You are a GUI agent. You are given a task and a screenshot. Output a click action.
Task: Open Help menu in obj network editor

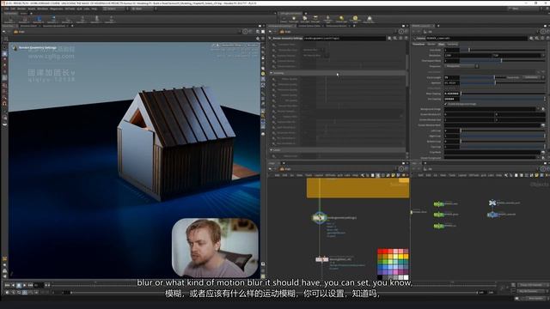(498, 175)
